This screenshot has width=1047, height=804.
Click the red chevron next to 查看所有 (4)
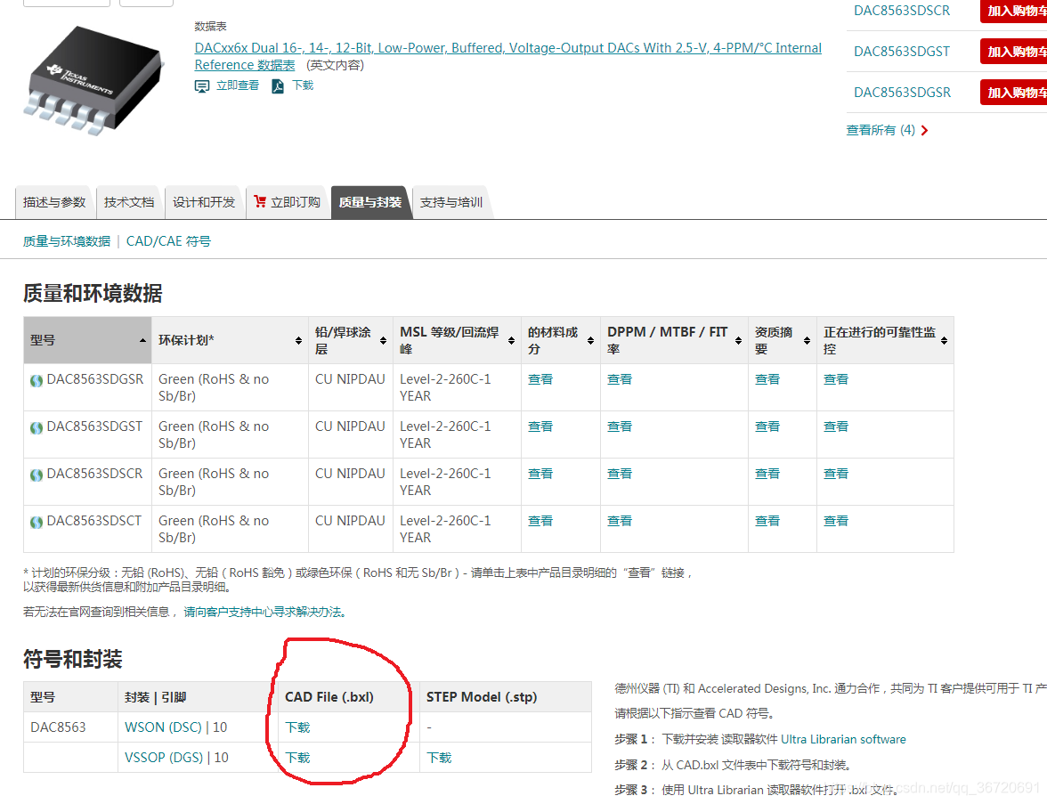(925, 130)
